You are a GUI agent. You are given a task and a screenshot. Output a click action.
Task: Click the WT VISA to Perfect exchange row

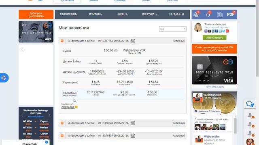(36, 129)
